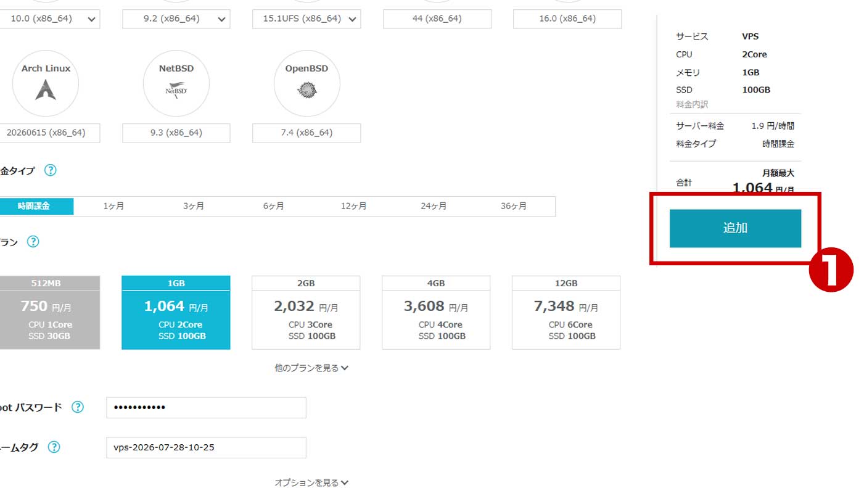Click the 追加 button
Viewport: 864px width, 488px height.
735,228
